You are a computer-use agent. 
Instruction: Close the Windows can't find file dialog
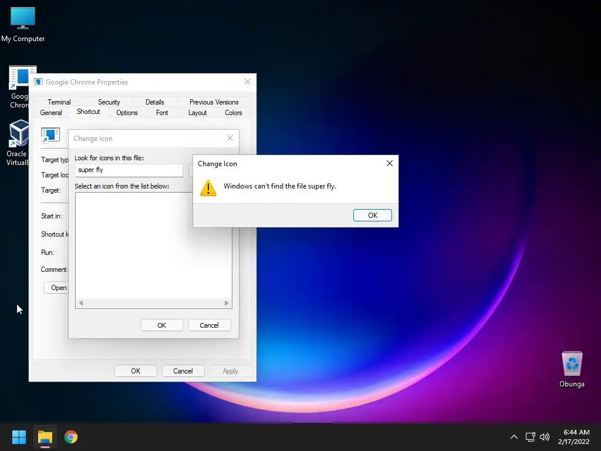coord(390,163)
